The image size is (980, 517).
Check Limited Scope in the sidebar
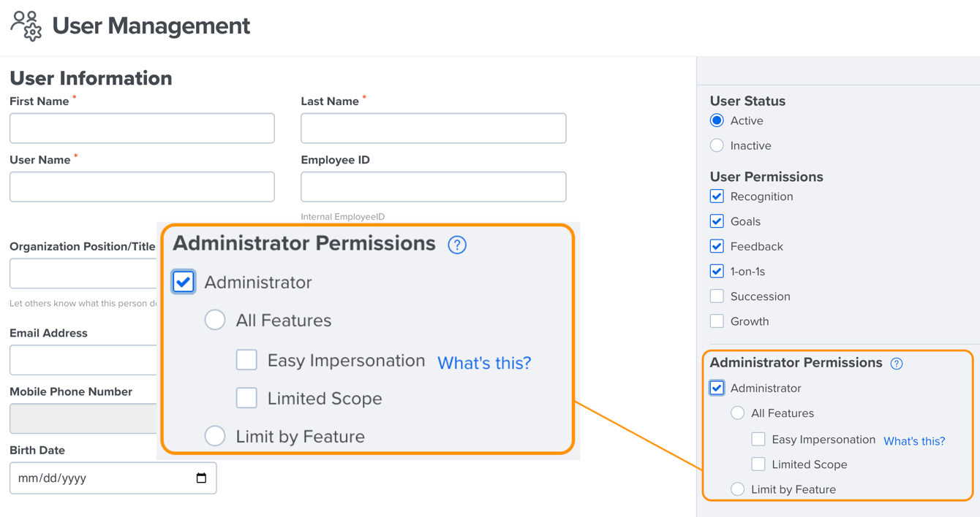coord(758,464)
